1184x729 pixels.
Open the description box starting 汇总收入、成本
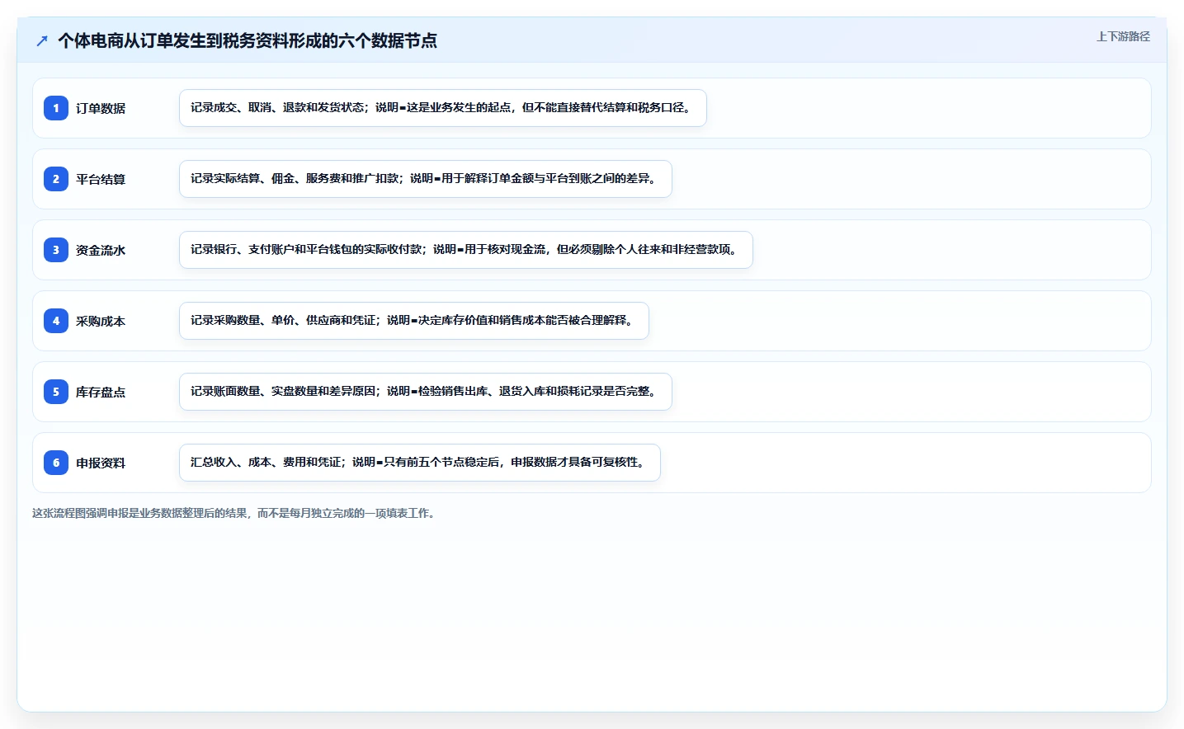pyautogui.click(x=420, y=463)
